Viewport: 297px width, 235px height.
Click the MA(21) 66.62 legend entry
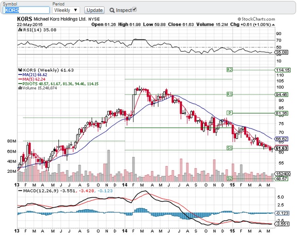(33, 75)
